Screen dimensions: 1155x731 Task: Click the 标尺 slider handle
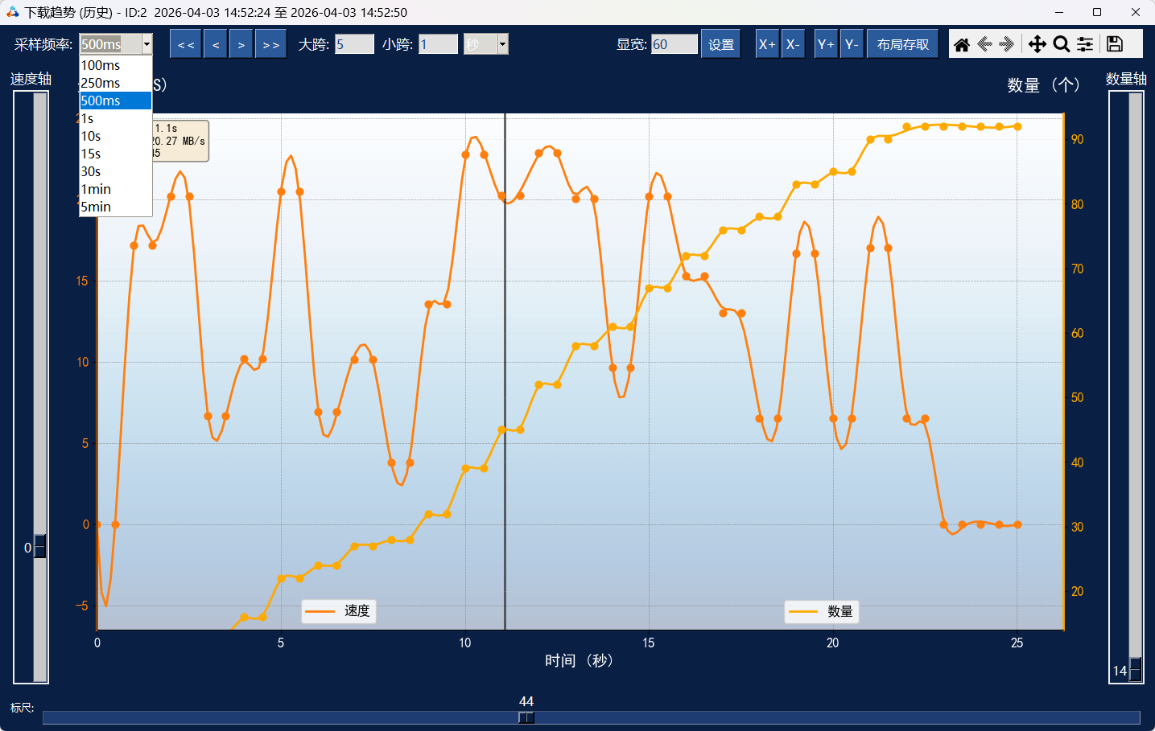(x=526, y=717)
